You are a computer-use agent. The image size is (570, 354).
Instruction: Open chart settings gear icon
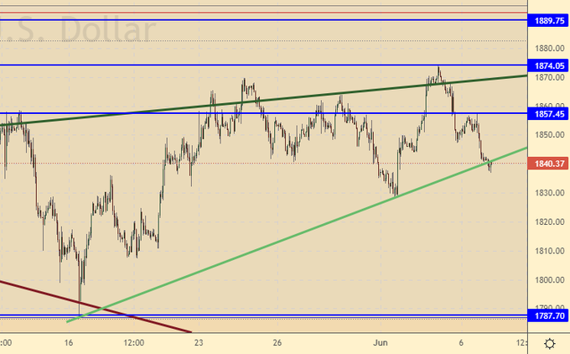549,343
